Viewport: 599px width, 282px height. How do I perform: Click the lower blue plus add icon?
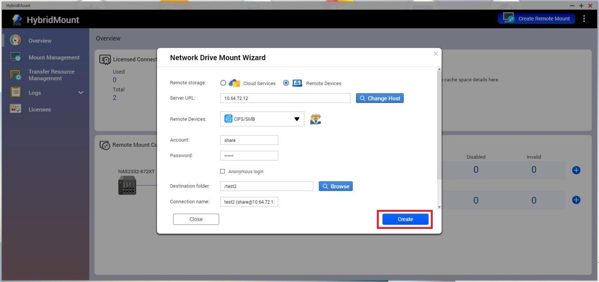[576, 200]
